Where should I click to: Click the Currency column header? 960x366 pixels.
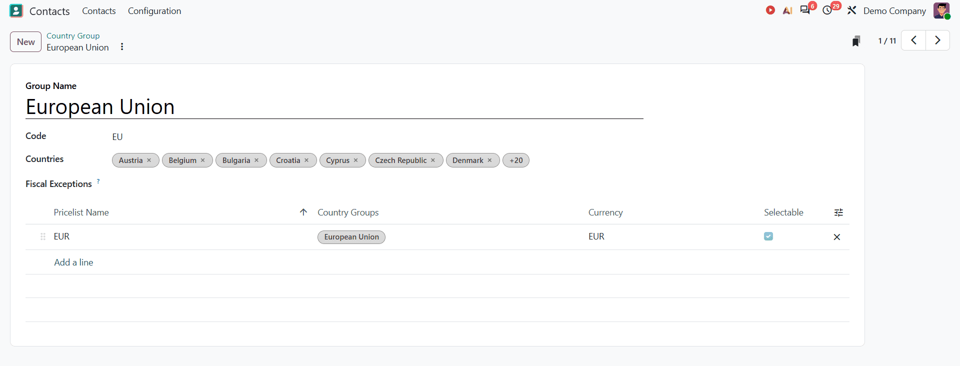coord(605,212)
